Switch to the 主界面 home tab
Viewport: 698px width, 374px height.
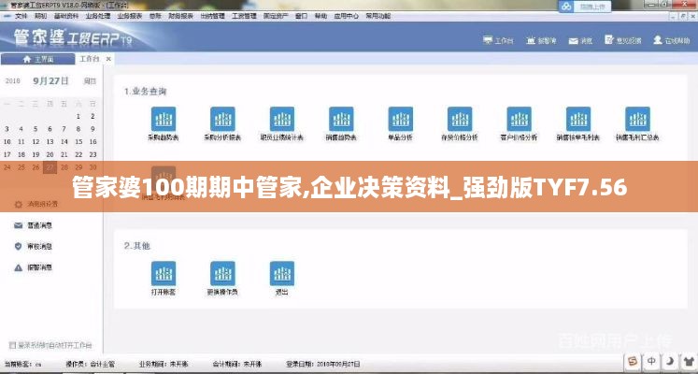point(37,59)
